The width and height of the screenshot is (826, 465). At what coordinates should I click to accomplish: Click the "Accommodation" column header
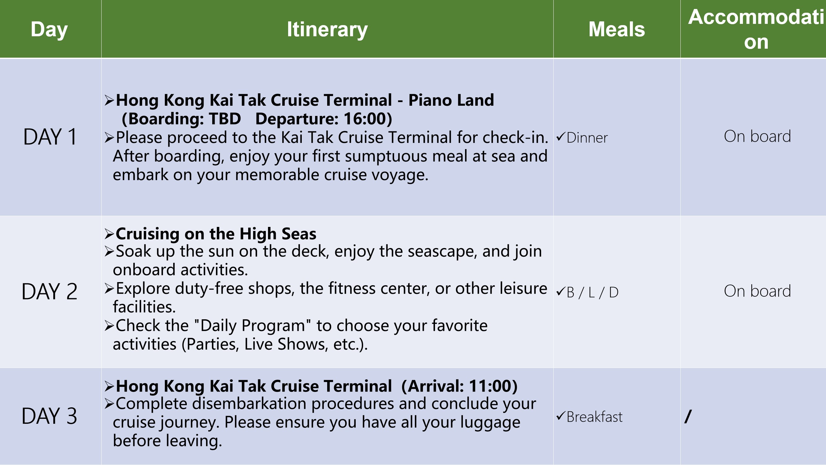pos(756,29)
